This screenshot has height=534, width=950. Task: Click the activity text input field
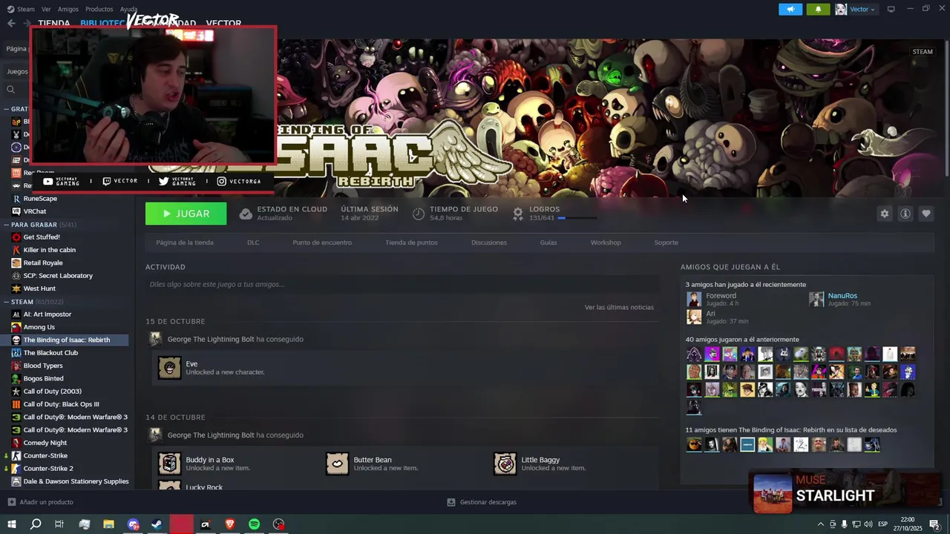[402, 284]
